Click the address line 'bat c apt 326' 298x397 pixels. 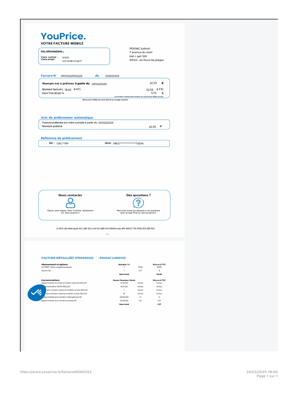coord(138,56)
